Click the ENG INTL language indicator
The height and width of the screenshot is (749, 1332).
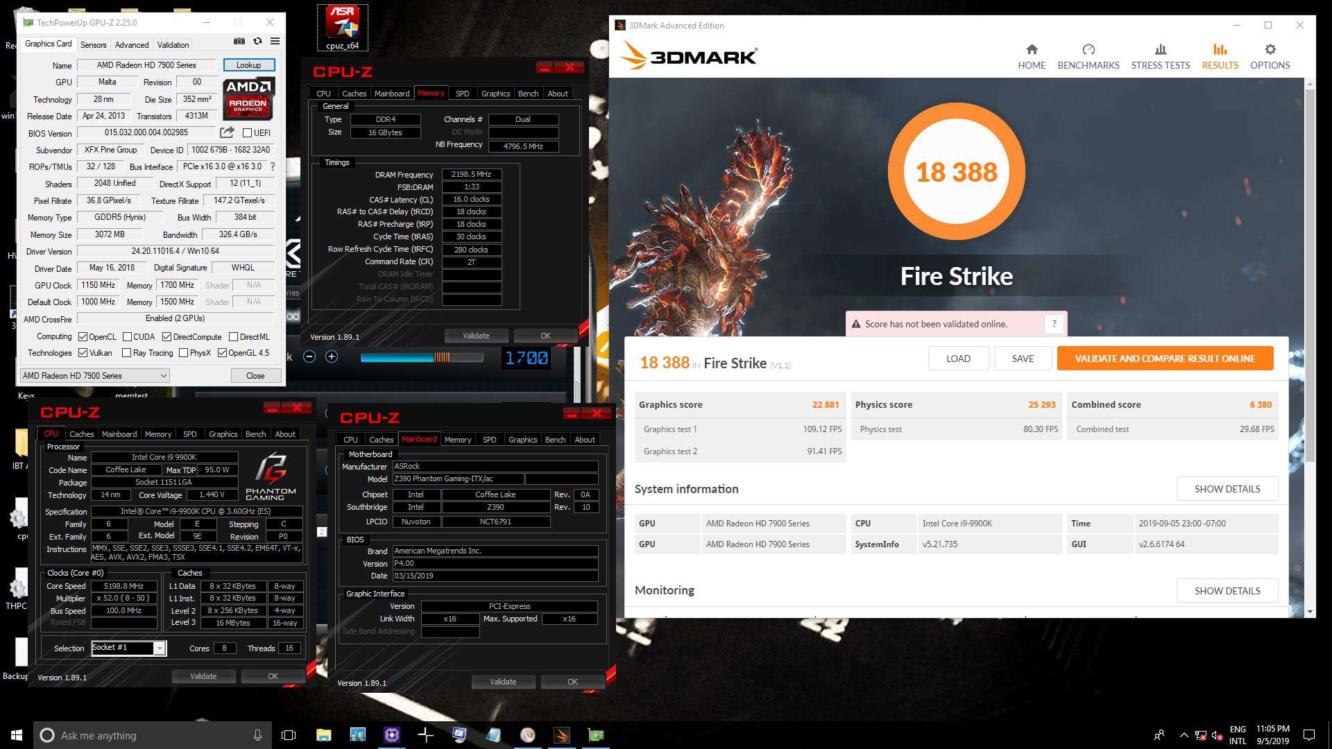tap(1238, 735)
